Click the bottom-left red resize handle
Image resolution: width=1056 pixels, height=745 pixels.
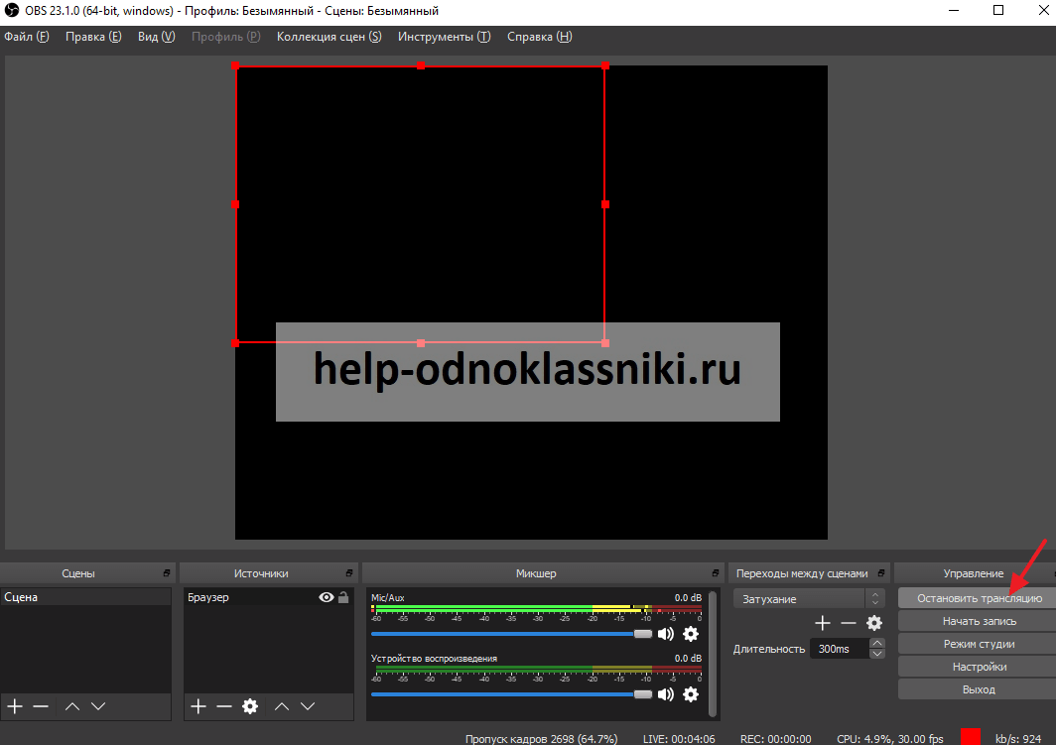pyautogui.click(x=235, y=343)
